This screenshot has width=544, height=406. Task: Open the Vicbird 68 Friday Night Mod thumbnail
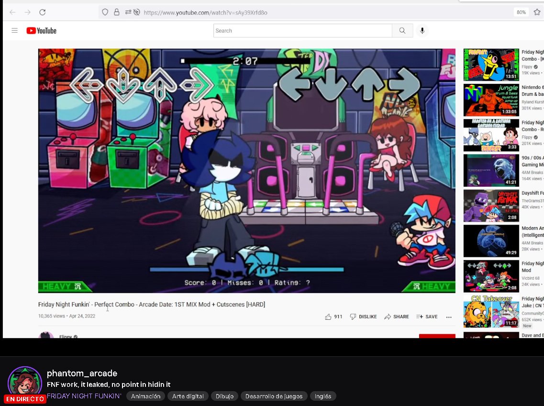pyautogui.click(x=491, y=276)
